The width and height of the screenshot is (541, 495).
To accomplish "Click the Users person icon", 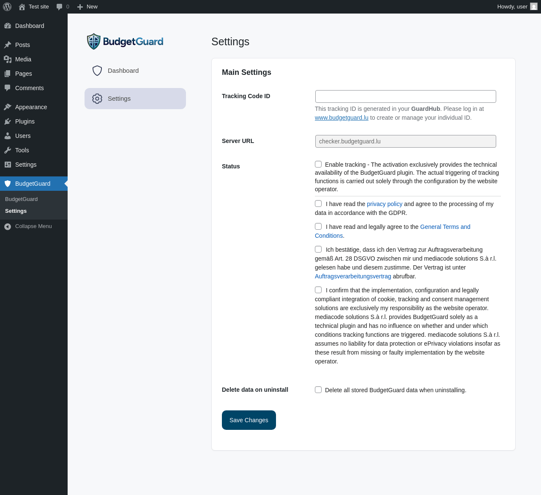I will [8, 136].
